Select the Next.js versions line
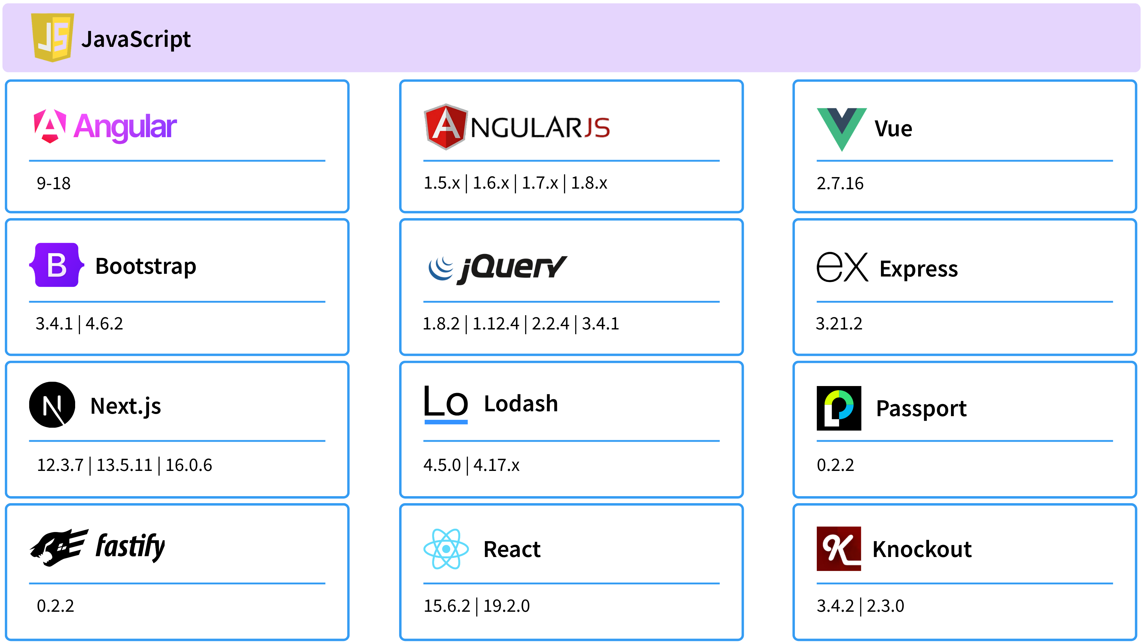The image size is (1142, 644). pyautogui.click(x=124, y=465)
